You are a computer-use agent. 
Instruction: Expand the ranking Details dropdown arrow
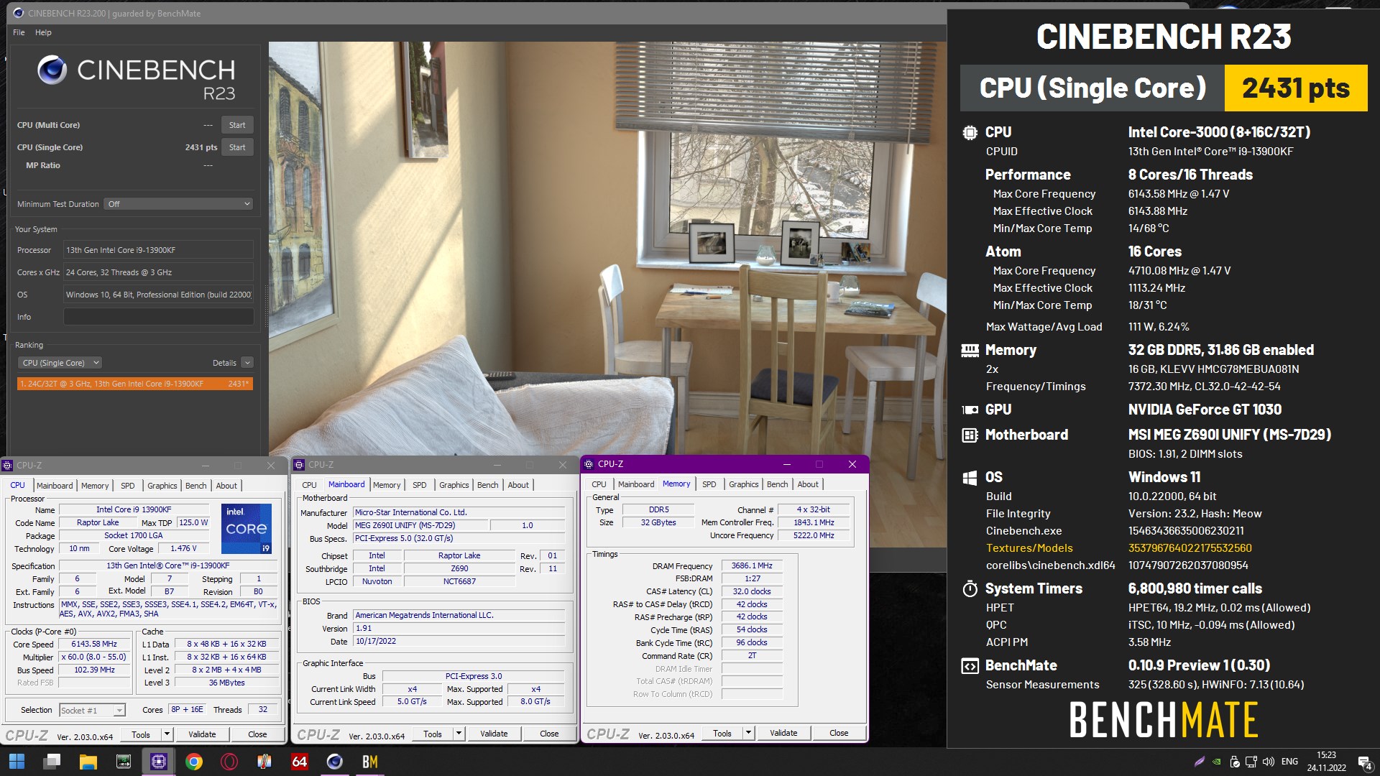(247, 363)
